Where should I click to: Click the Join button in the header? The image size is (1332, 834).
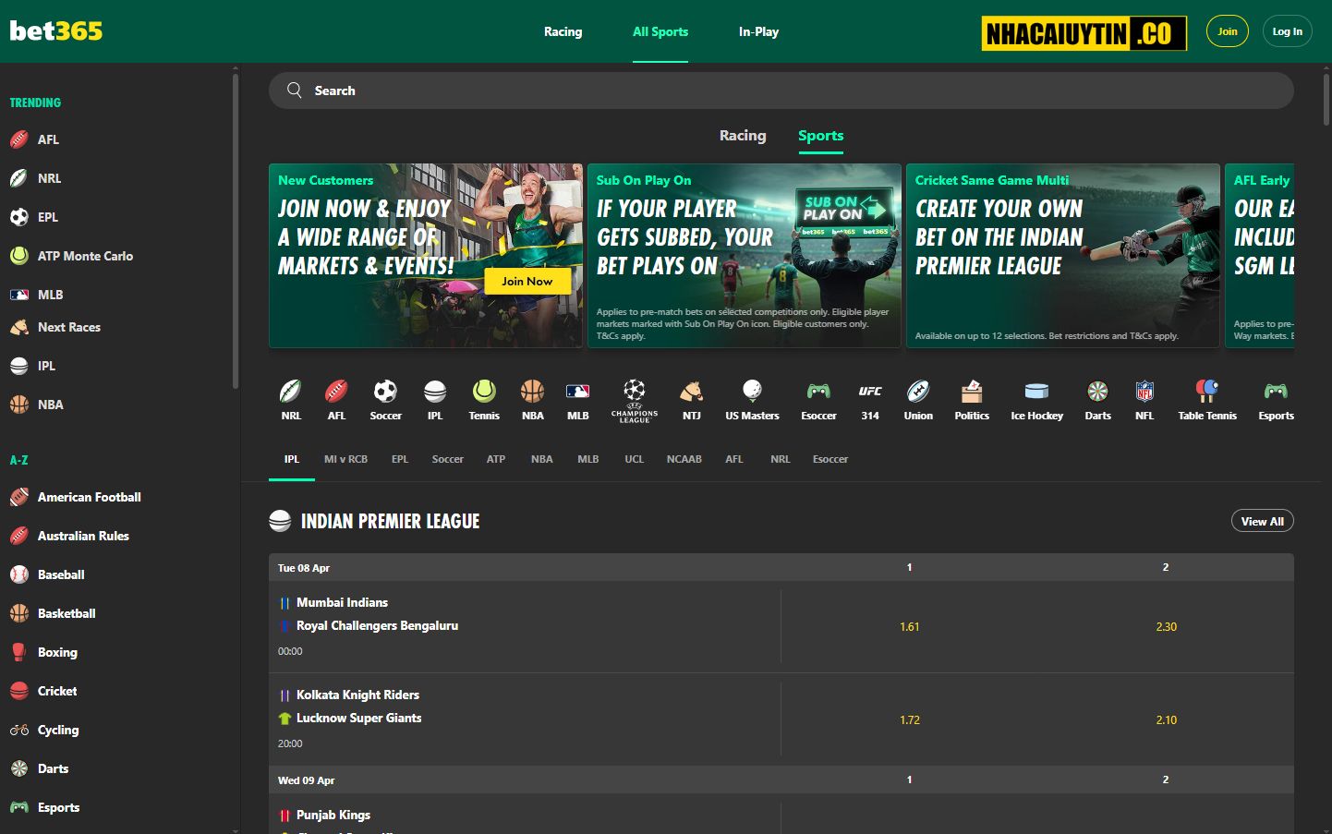pyautogui.click(x=1227, y=31)
